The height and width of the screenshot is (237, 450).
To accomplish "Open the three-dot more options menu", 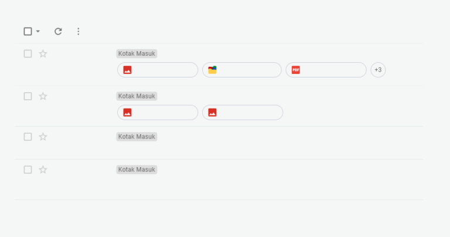I will (78, 31).
